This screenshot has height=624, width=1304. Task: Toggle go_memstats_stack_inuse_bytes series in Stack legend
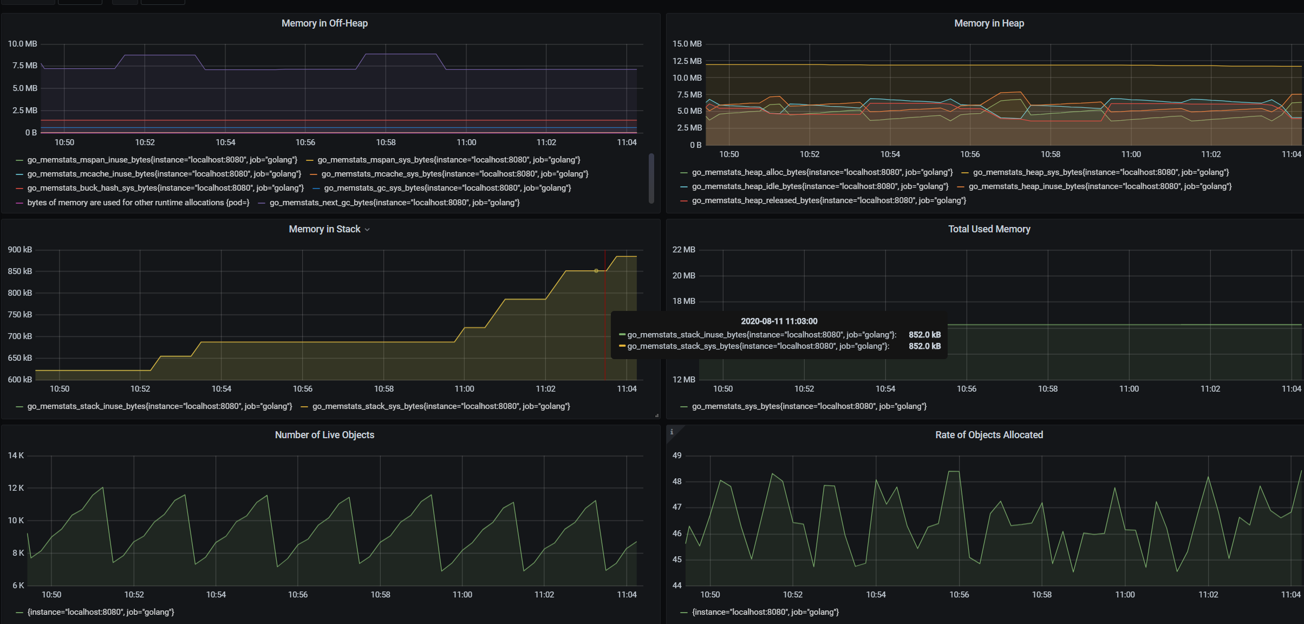pyautogui.click(x=160, y=406)
